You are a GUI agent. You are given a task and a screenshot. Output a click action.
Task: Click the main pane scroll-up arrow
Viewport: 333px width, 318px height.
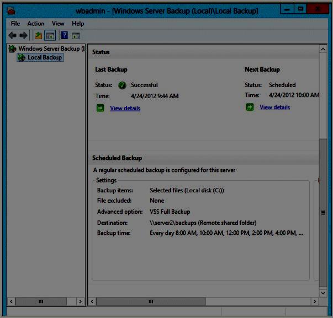point(323,49)
